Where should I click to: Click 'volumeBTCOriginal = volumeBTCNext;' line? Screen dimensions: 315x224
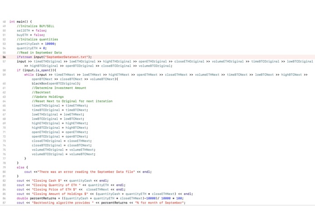pos(63,154)
